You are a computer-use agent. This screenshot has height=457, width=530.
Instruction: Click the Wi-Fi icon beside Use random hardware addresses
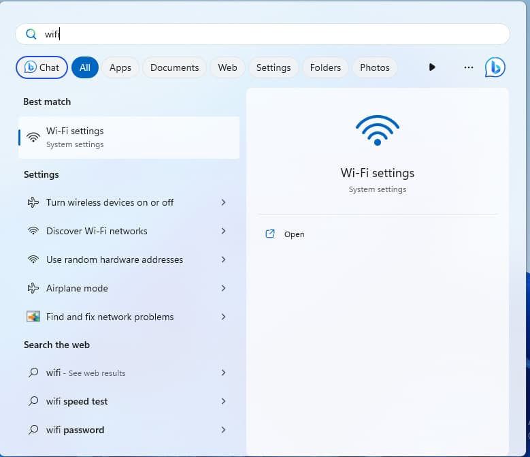(x=33, y=259)
